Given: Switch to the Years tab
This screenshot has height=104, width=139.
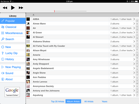Looking at the screenshot, I should 105,102.
